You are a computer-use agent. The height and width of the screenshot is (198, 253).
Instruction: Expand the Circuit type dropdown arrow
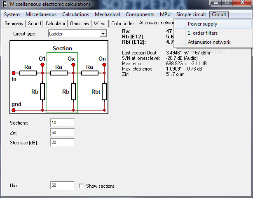coord(103,34)
